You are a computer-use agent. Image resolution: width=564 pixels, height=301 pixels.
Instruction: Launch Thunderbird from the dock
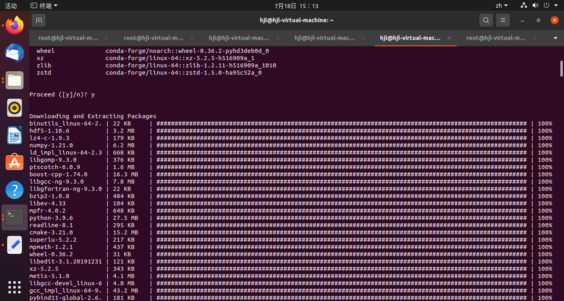click(x=14, y=52)
